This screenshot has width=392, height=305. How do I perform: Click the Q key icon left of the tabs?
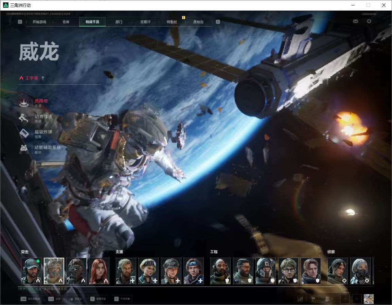(20, 22)
